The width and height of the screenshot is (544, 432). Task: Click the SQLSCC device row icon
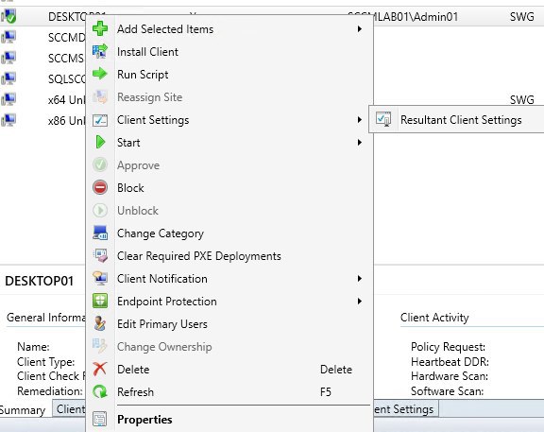(8, 78)
